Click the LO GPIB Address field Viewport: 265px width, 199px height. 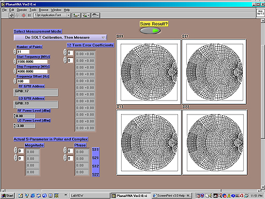pyautogui.click(x=36, y=105)
